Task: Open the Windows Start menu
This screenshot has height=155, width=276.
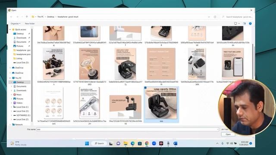Action: [87, 143]
